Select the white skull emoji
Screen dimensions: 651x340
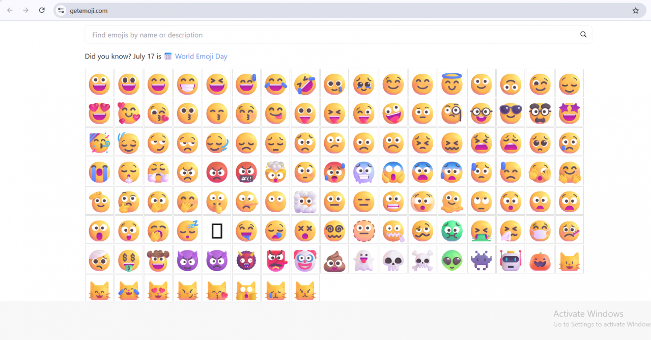pos(393,261)
